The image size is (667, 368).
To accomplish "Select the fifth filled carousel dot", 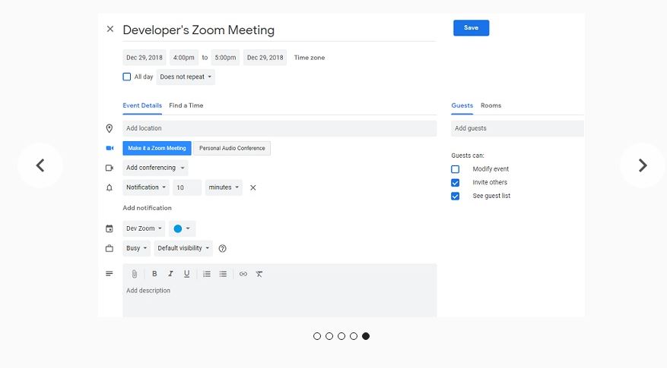I will point(366,336).
